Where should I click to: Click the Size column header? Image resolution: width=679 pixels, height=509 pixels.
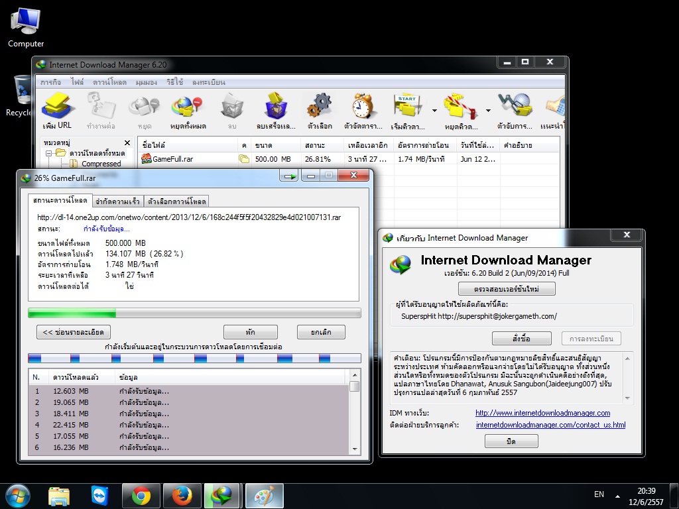pyautogui.click(x=275, y=145)
